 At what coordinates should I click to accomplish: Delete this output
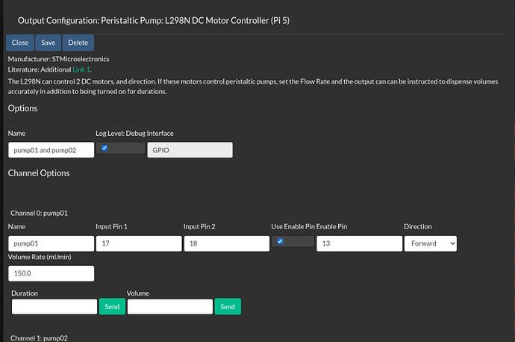point(78,43)
